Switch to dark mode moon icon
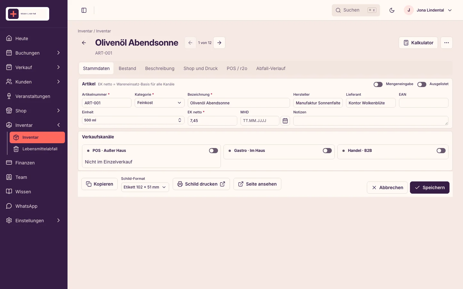The width and height of the screenshot is (463, 289). pos(392,10)
